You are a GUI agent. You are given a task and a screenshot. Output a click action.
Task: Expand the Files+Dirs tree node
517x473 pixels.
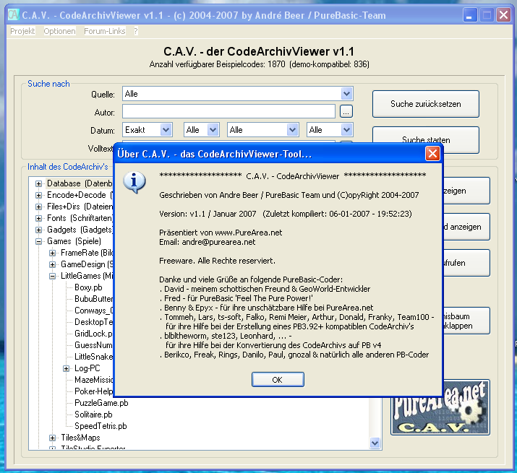coord(38,207)
